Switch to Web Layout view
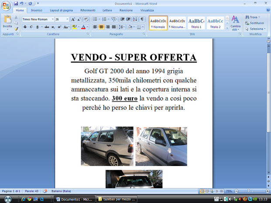 [212, 191]
